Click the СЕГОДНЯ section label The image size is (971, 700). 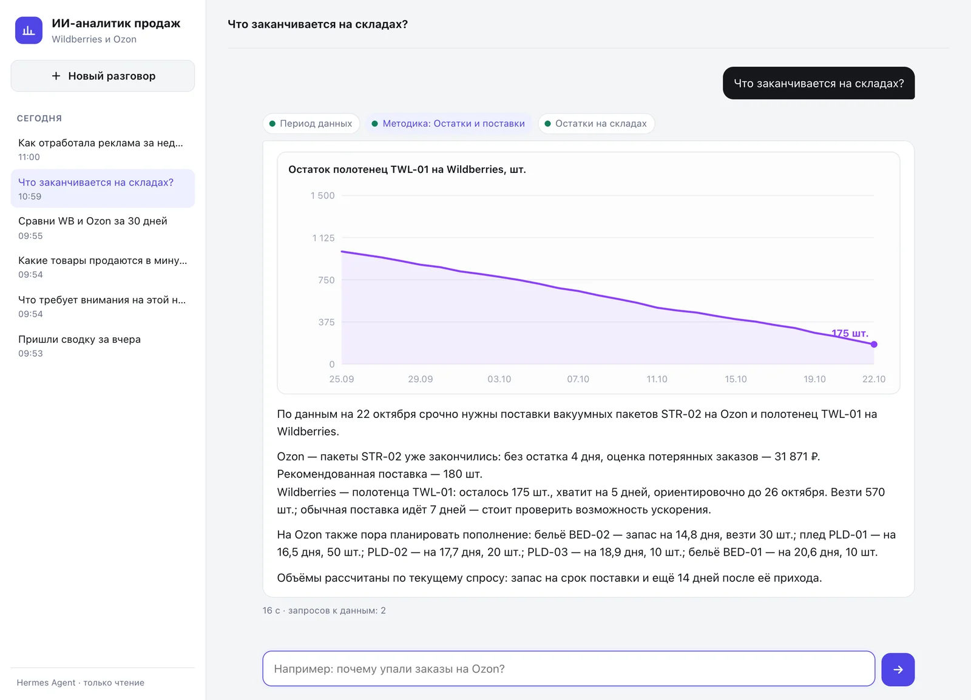39,118
